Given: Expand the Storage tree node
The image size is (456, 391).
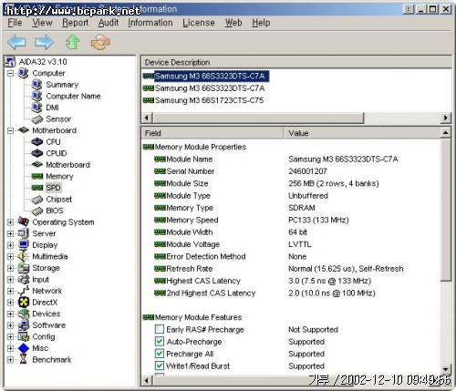Looking at the screenshot, I should [10, 268].
